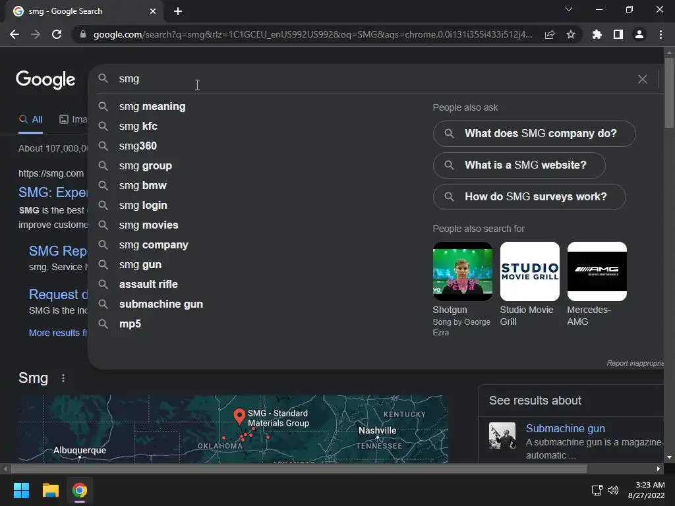
Task: Click the browser forward arrow
Action: click(x=36, y=34)
